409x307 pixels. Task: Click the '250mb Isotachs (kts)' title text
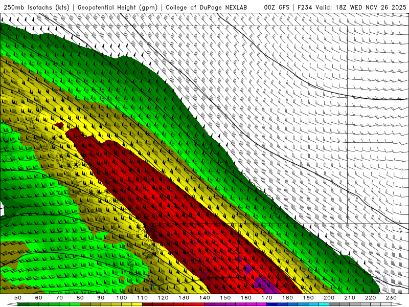(x=36, y=8)
